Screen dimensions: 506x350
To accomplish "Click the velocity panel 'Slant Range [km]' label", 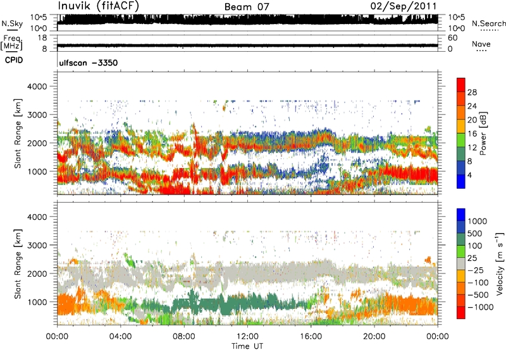I will [x=18, y=263].
